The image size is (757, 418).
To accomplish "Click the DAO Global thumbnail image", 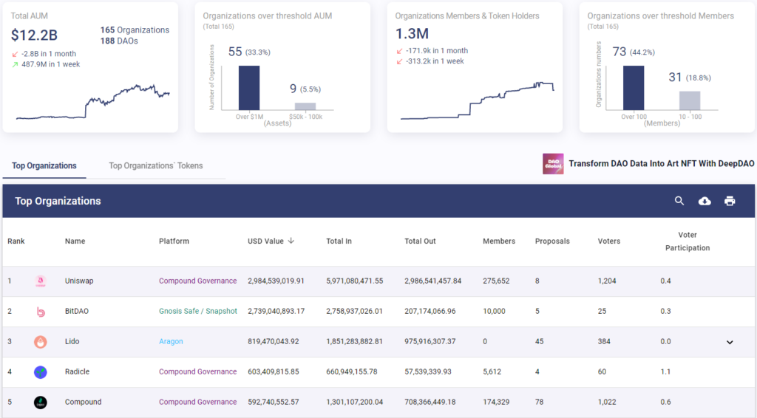I will click(553, 164).
